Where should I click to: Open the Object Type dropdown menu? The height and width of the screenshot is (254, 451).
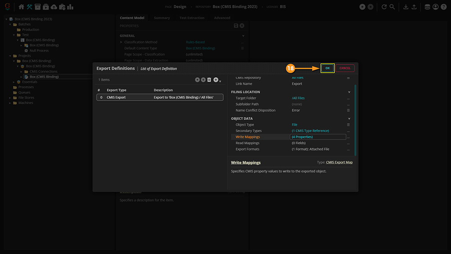click(x=348, y=125)
